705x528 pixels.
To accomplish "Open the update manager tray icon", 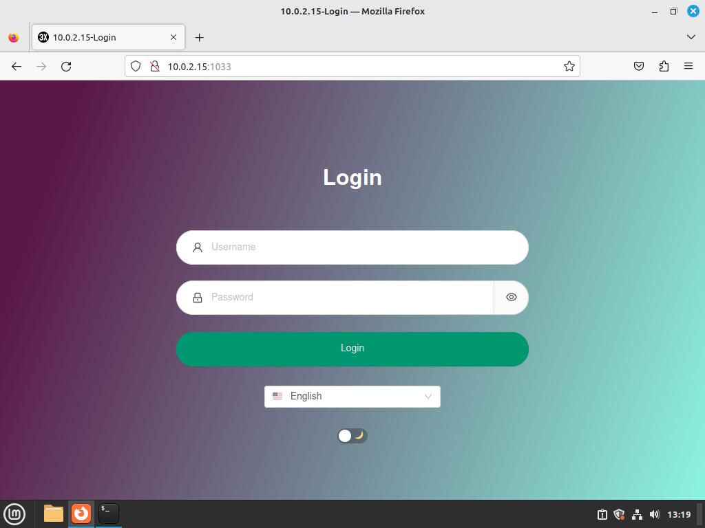I will point(602,514).
